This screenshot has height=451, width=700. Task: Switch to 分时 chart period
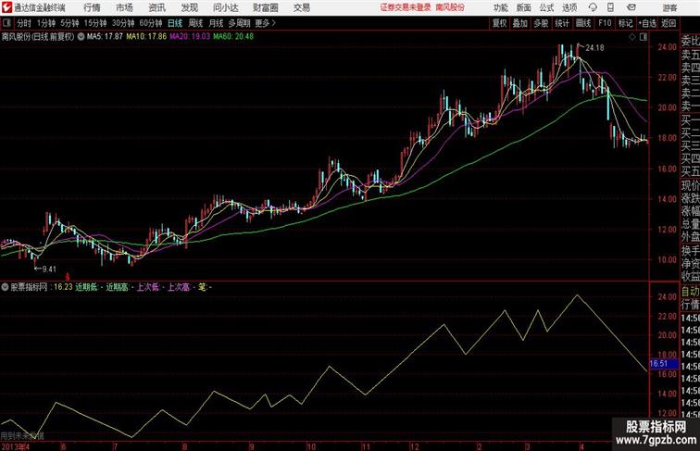pos(24,23)
